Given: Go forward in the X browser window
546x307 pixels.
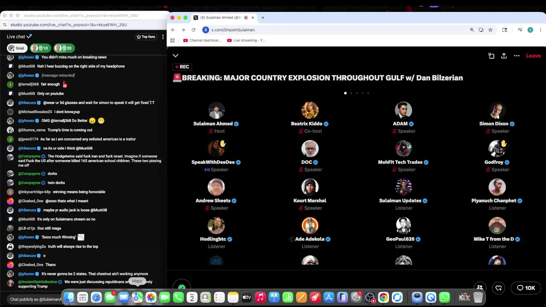Looking at the screenshot, I should point(183,30).
